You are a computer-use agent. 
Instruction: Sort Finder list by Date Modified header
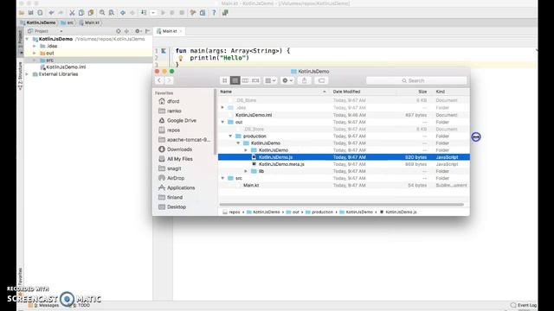point(363,92)
